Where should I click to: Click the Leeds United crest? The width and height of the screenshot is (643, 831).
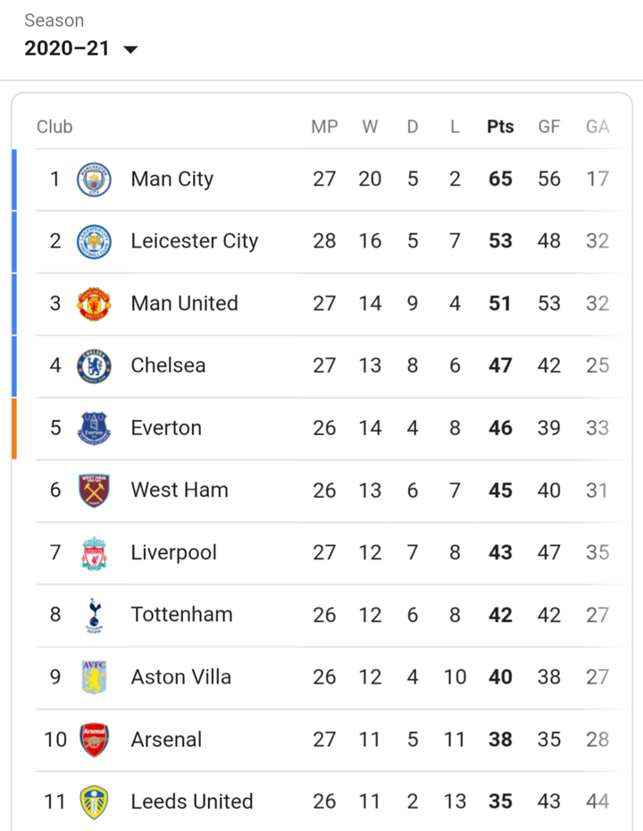(x=95, y=802)
